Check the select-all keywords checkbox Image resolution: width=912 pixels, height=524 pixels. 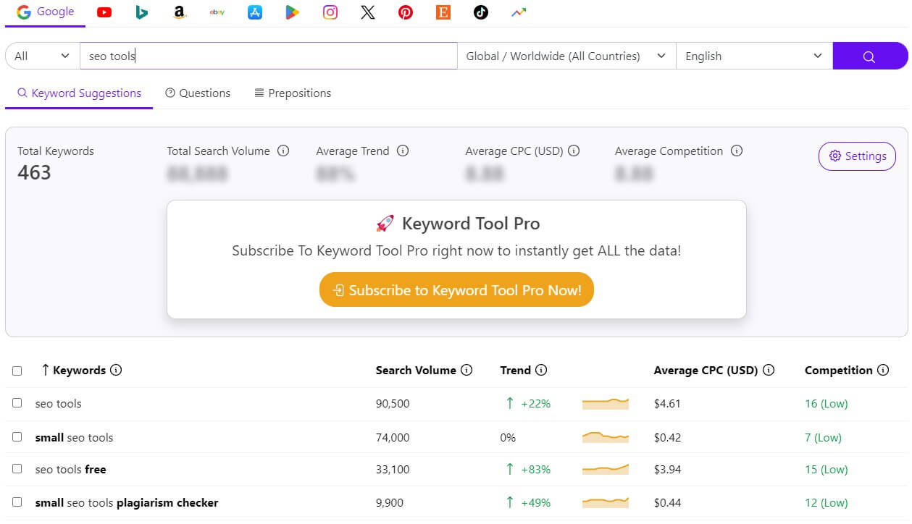(17, 370)
